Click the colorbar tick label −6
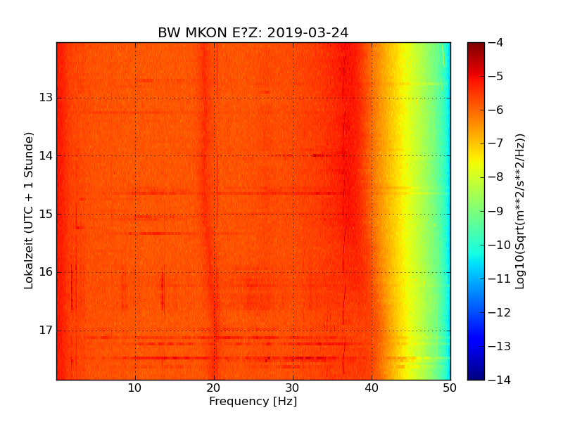563x422 pixels. point(496,110)
